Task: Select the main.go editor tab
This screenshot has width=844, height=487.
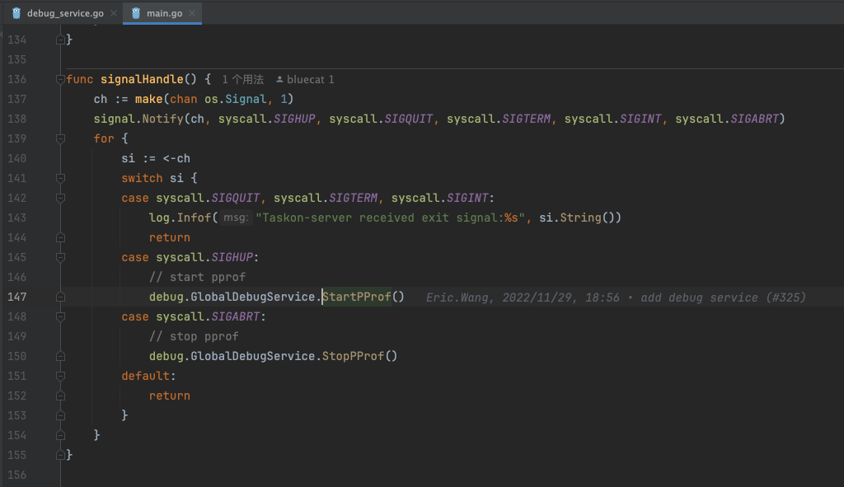Action: [165, 13]
